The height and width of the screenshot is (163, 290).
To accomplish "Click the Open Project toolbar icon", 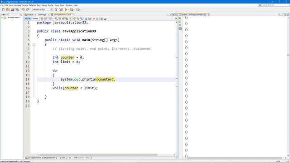I will tap(12, 10).
